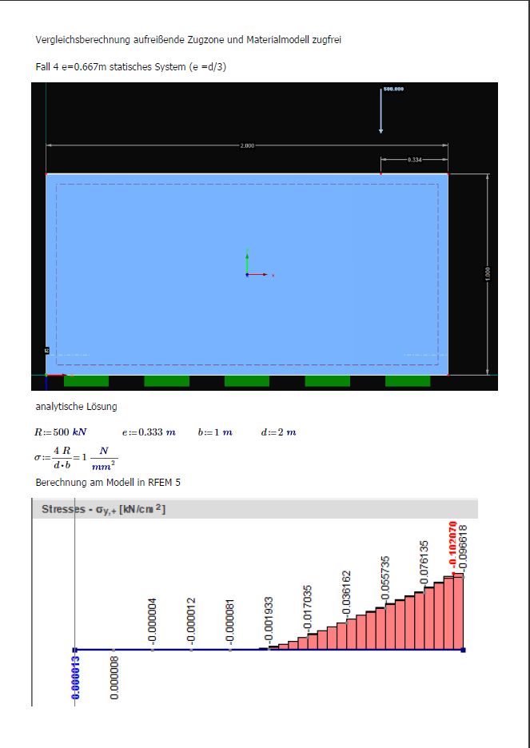Click the 500.000 load value label
The height and width of the screenshot is (748, 530).
[394, 90]
